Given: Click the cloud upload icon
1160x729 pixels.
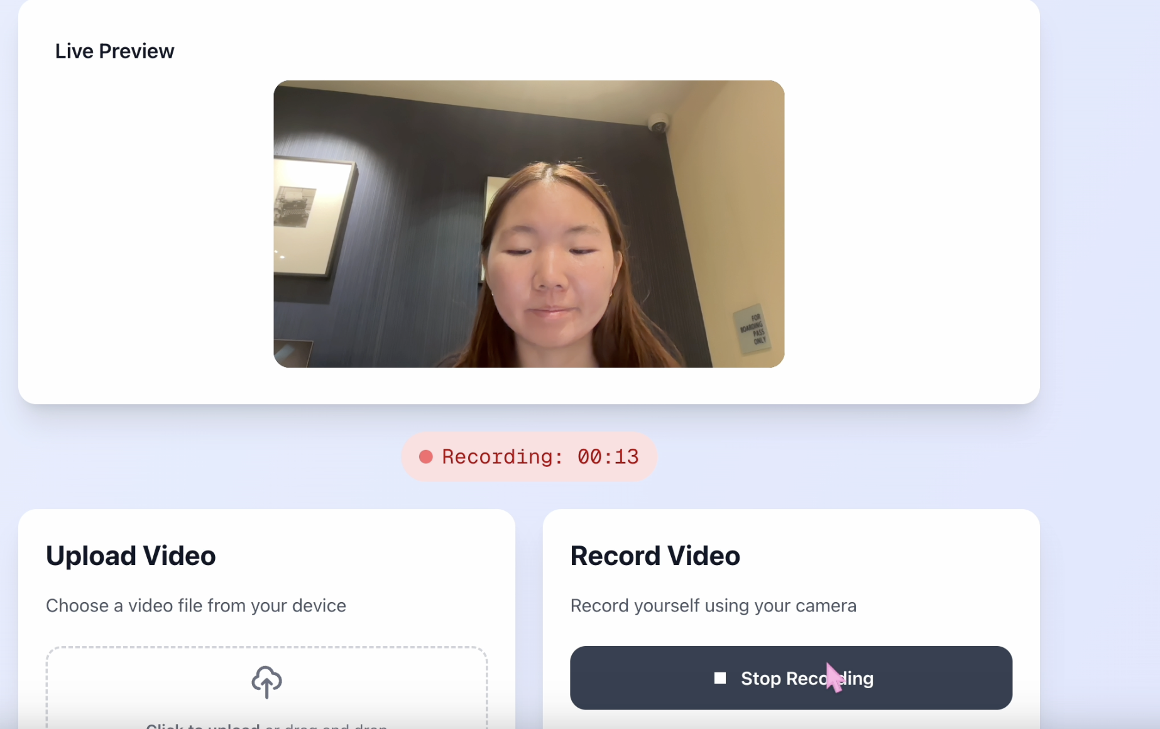Looking at the screenshot, I should (266, 682).
